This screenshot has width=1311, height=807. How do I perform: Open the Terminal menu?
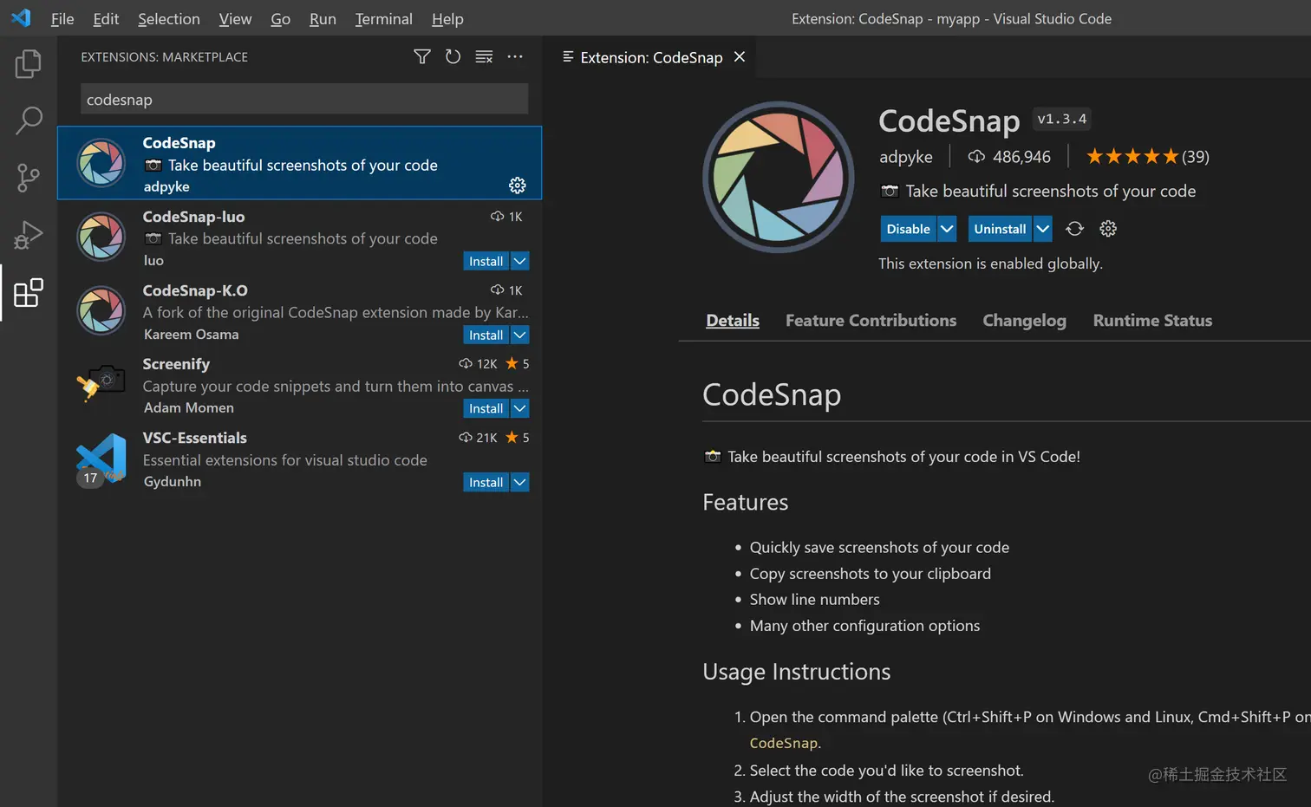tap(383, 19)
